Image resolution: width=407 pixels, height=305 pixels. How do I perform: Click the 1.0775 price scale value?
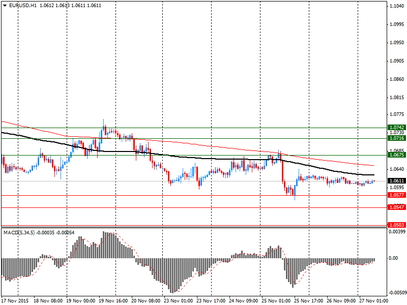coord(397,114)
